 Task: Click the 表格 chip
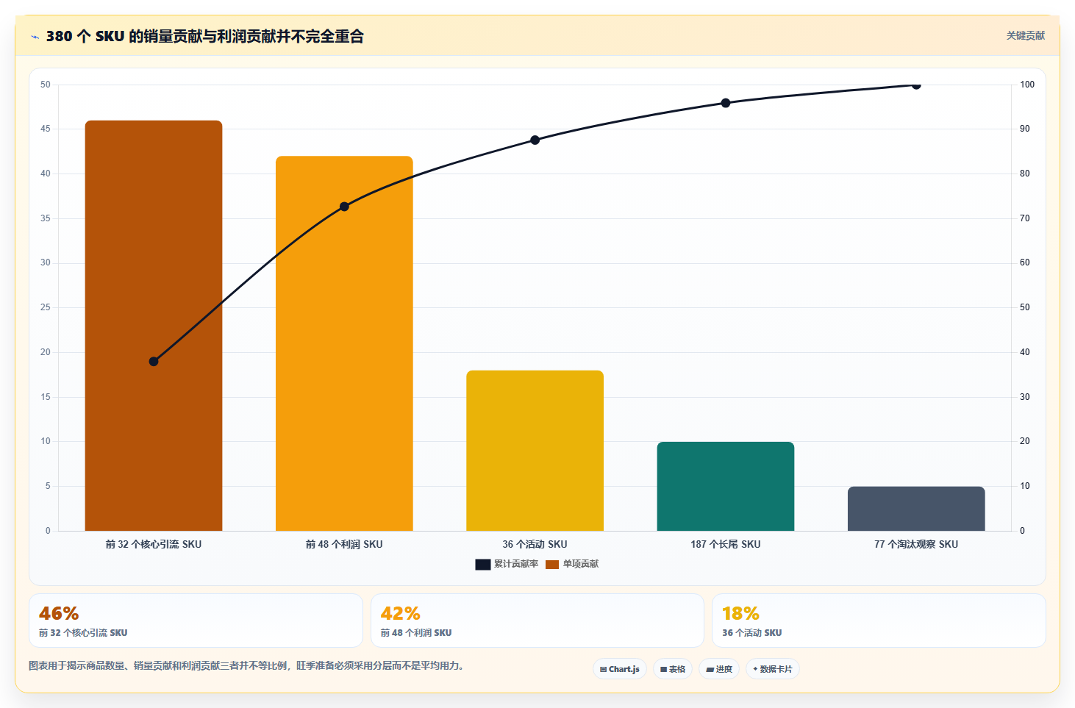point(673,669)
